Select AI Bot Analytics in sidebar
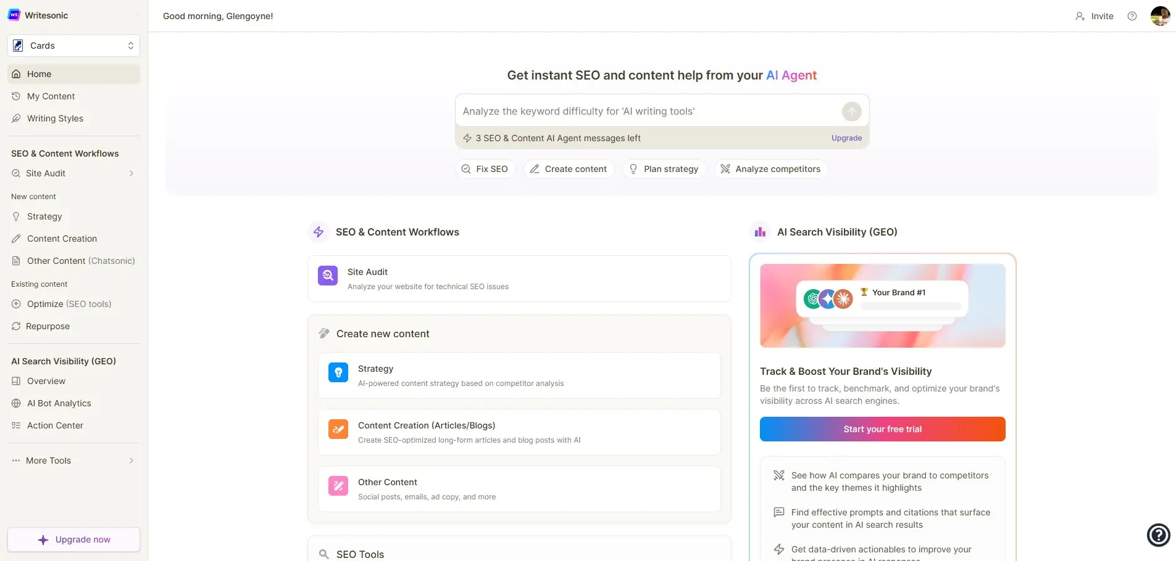The image size is (1176, 561). 59,403
